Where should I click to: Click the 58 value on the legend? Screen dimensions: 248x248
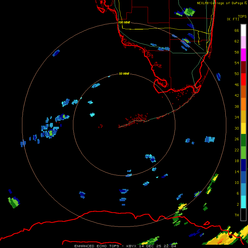click(237, 52)
